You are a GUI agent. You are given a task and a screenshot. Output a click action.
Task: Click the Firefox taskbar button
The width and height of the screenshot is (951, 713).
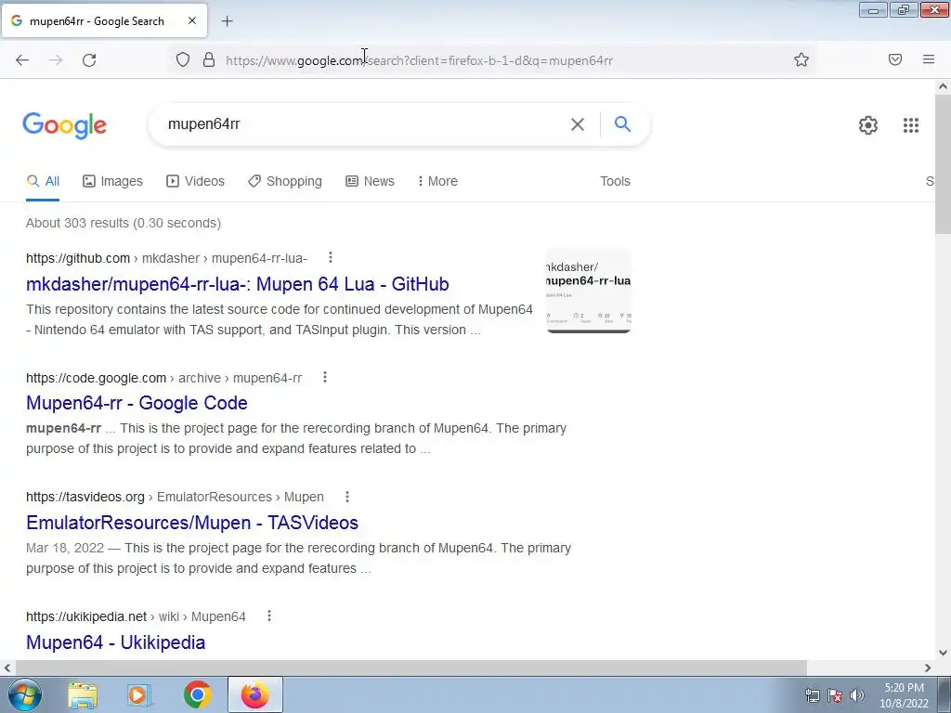click(x=254, y=694)
